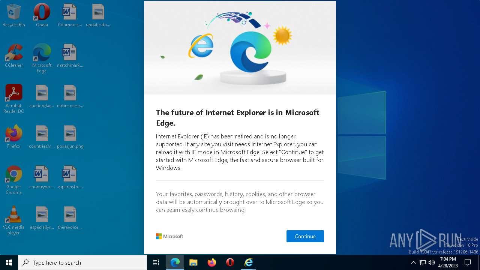Select countrypro Word document on desktop
The width and height of the screenshot is (480, 270).
click(x=42, y=177)
